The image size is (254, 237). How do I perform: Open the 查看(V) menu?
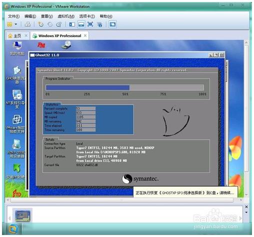(47, 16)
